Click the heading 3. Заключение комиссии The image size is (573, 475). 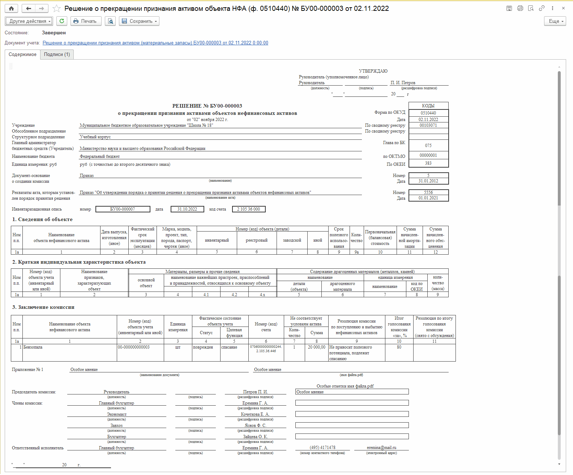tap(43, 307)
